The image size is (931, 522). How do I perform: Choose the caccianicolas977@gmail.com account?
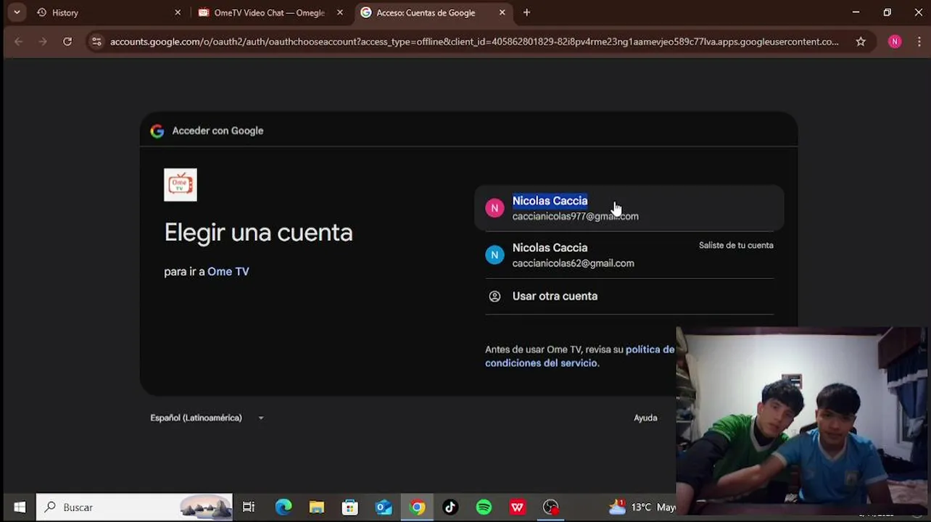[x=629, y=208]
